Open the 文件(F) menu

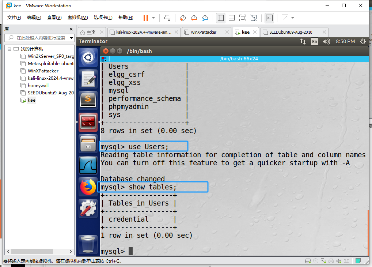(14, 18)
